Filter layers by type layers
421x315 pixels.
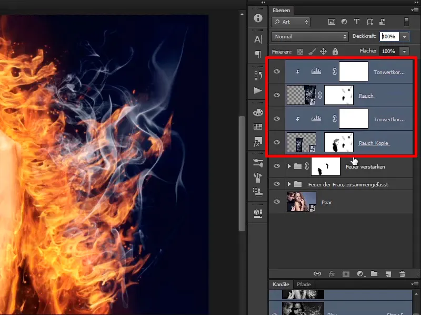coord(357,22)
